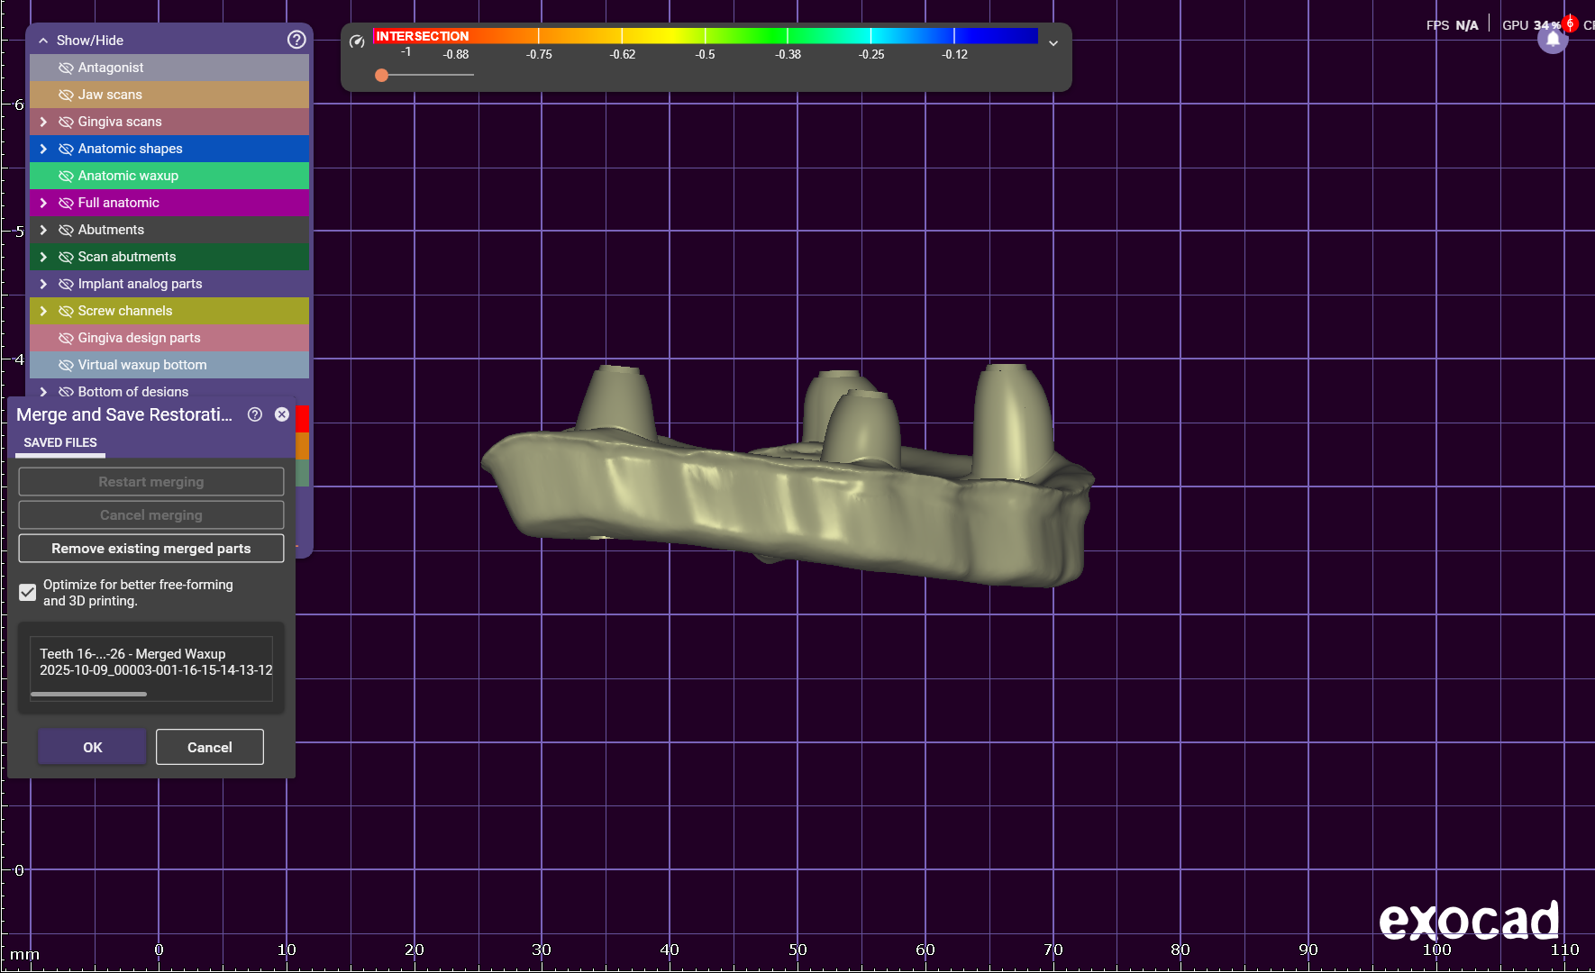
Task: Toggle Gingiva design parts visibility
Action: point(66,338)
